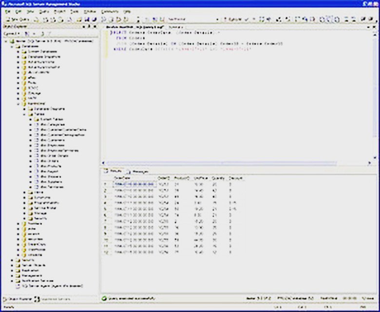Click the OrderDate column header

coord(134,178)
